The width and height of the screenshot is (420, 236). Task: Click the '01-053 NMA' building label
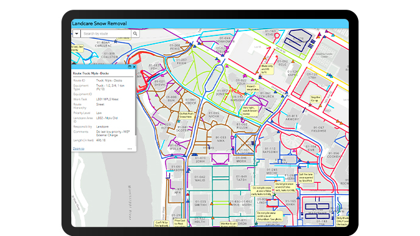pos(221,139)
